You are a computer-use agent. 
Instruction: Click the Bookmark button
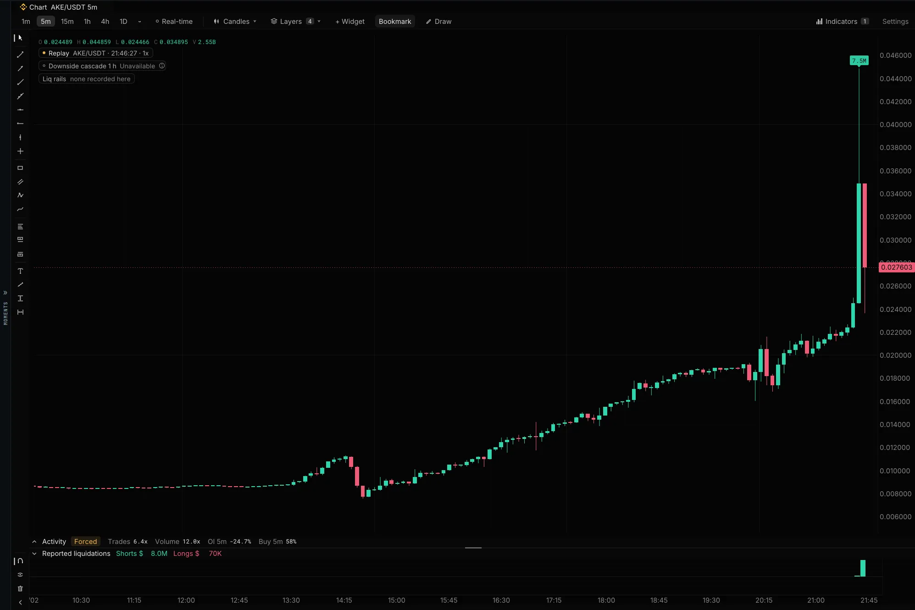click(395, 22)
